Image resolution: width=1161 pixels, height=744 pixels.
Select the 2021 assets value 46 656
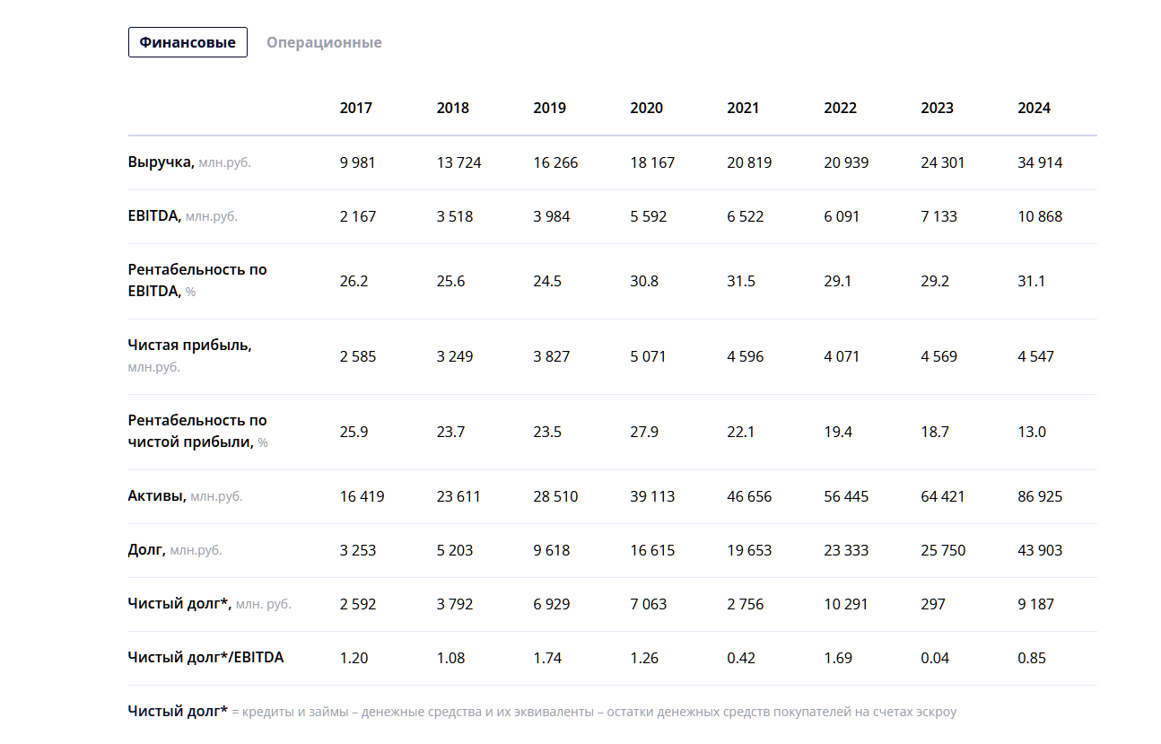pos(749,496)
